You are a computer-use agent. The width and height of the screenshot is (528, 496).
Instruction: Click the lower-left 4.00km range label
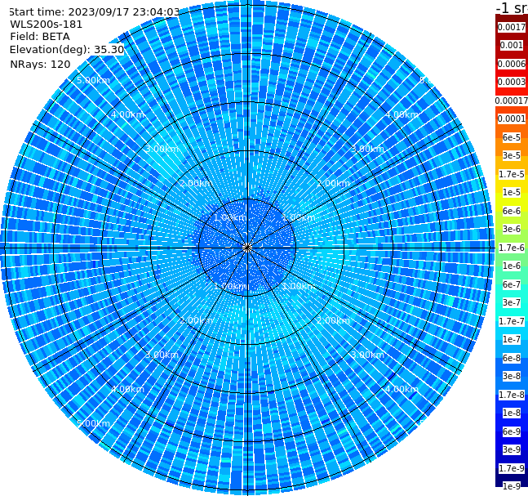(127, 389)
